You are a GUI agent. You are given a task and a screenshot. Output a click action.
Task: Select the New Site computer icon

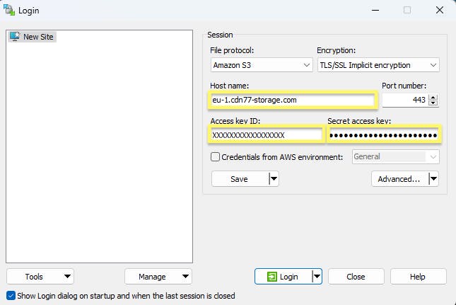[14, 37]
